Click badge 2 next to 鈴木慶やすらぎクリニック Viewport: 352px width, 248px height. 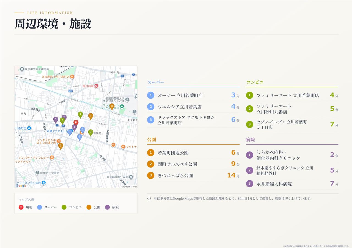click(x=249, y=170)
